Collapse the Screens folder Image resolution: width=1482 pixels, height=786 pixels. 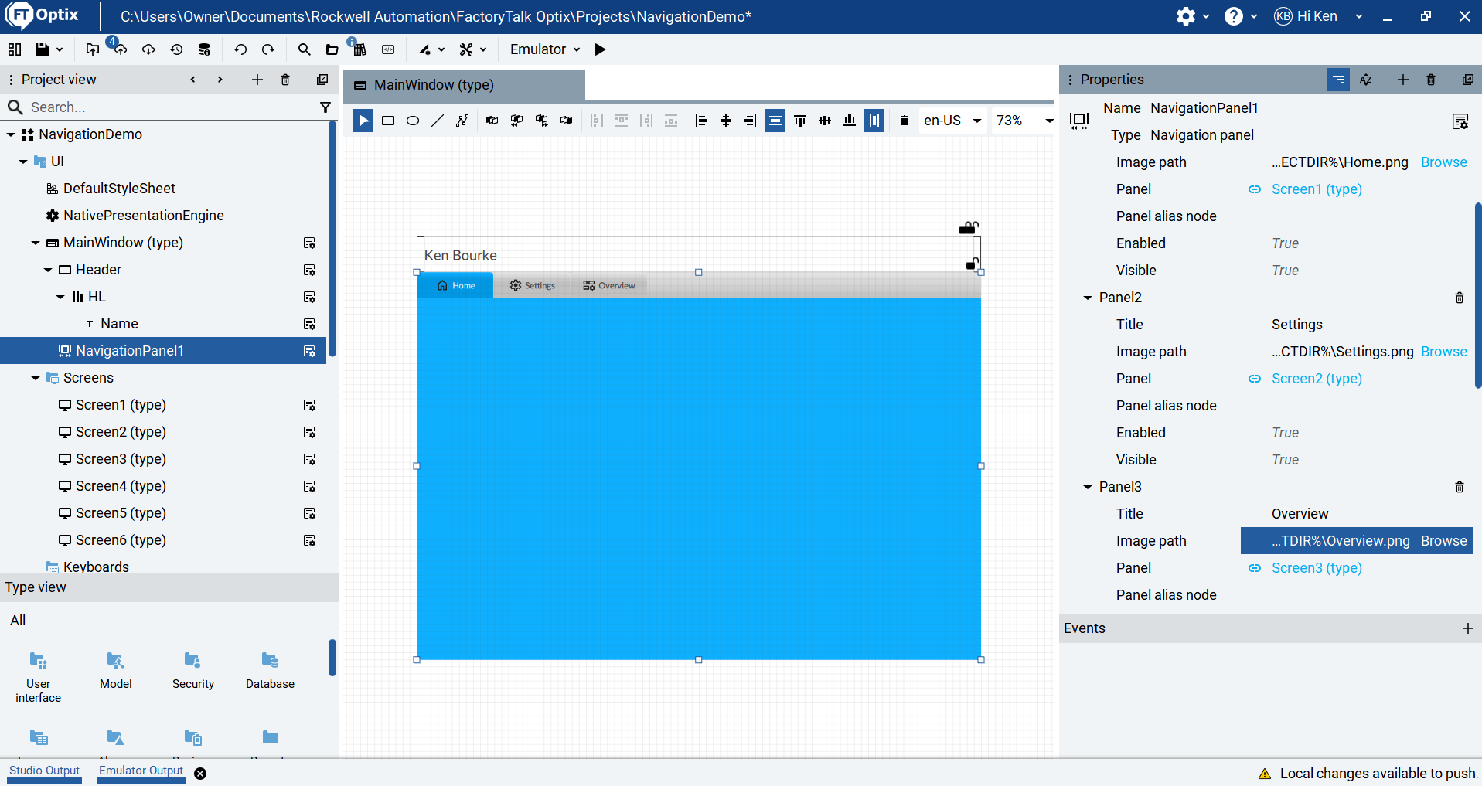pyautogui.click(x=36, y=378)
